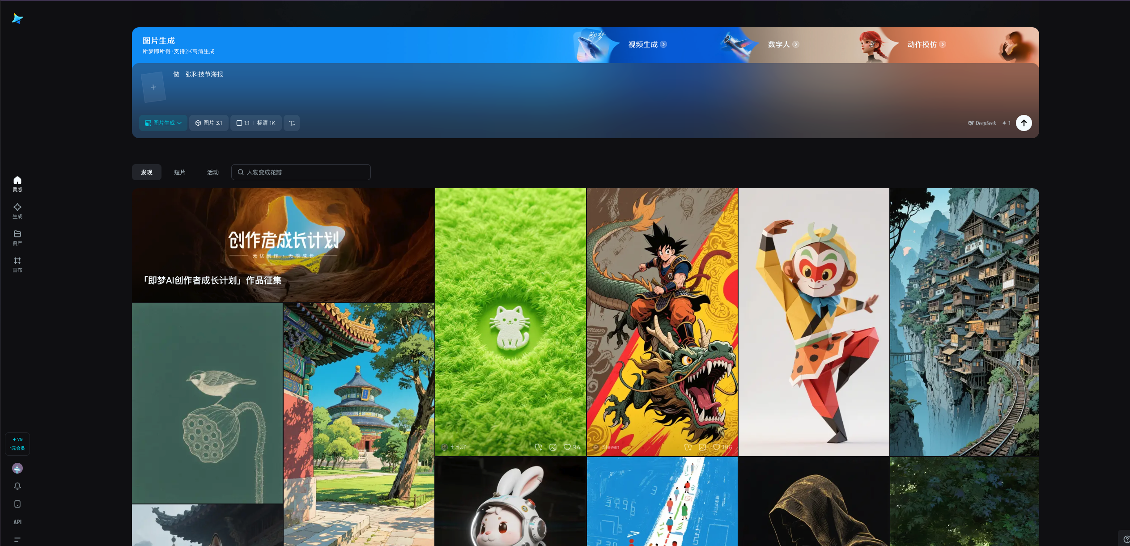Click the 1元会员 credits badge
This screenshot has width=1130, height=546.
point(17,444)
